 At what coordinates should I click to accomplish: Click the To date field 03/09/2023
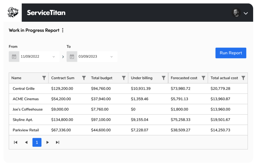point(92,57)
